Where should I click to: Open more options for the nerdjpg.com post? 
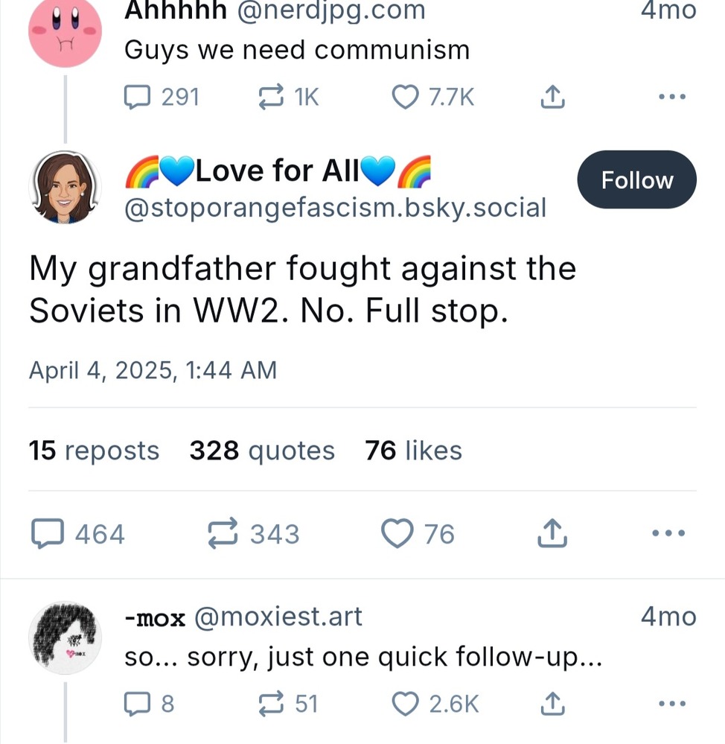(672, 97)
